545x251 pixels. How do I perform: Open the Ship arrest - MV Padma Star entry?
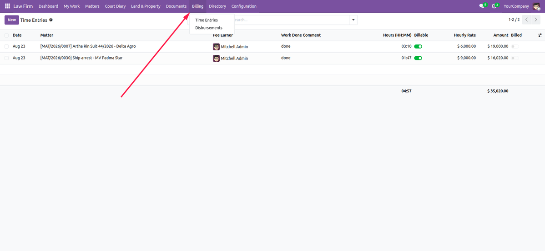[81, 58]
